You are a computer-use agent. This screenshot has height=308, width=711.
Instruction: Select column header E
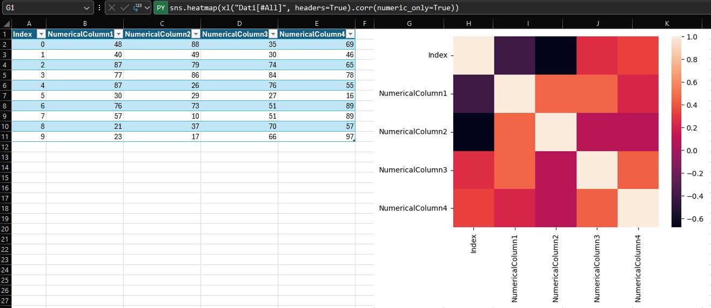[317, 23]
